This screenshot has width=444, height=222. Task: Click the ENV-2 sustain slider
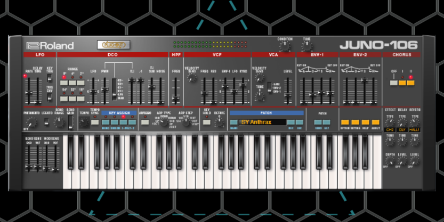[x=365, y=91]
